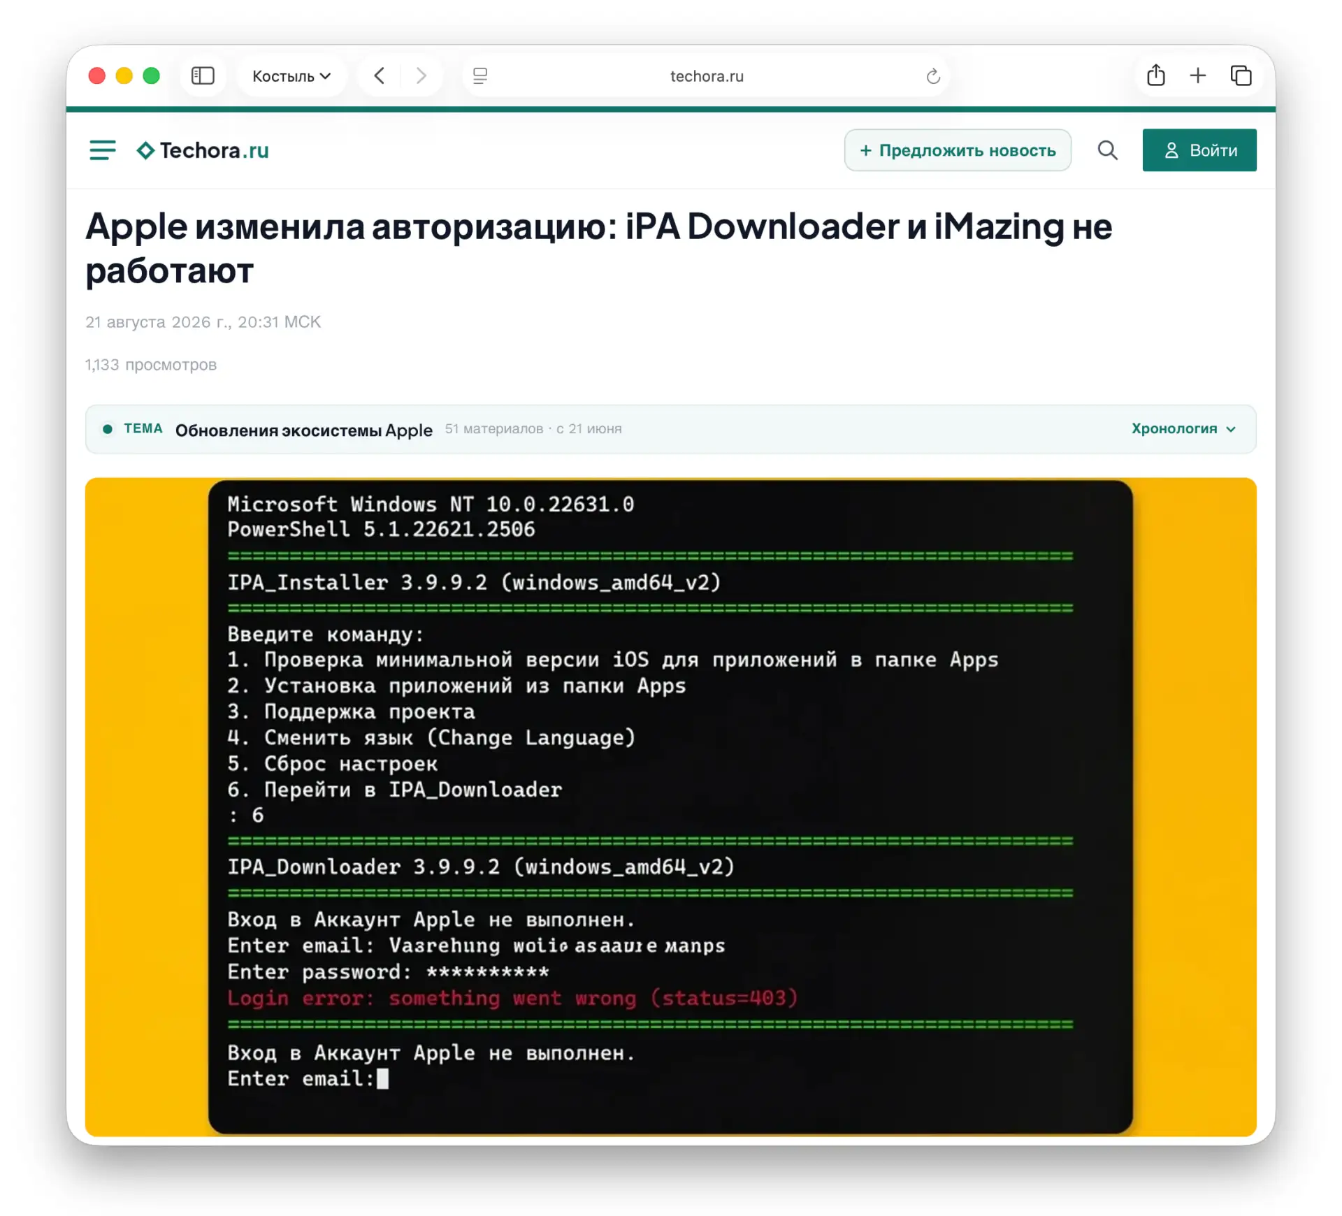
Task: Expand the Хронология dropdown
Action: click(1183, 428)
